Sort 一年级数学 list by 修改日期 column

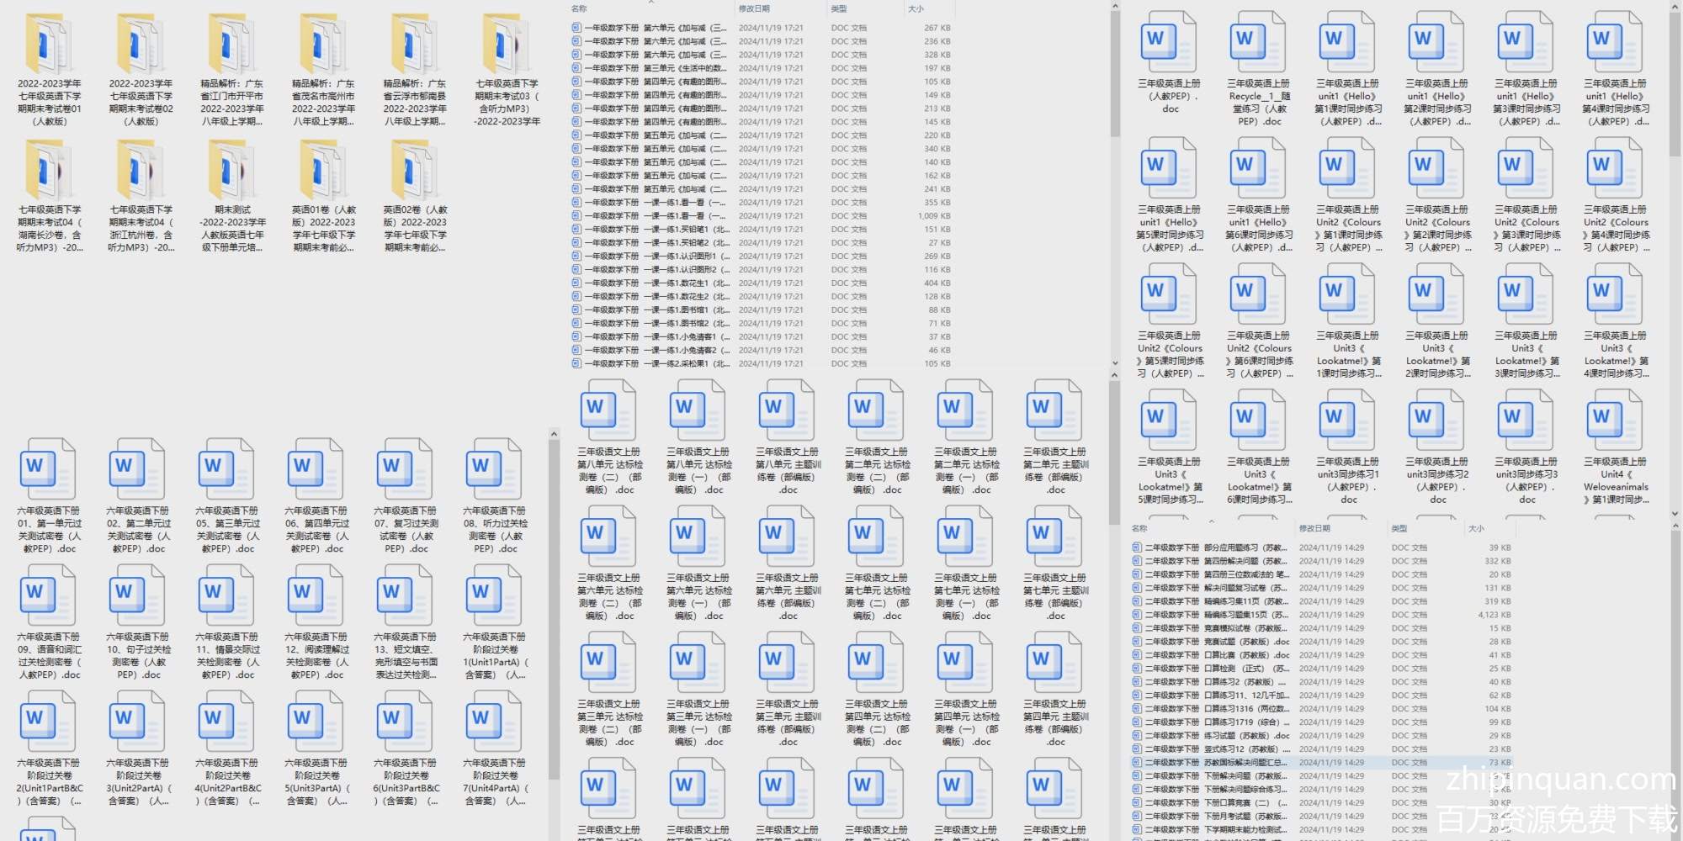[754, 9]
